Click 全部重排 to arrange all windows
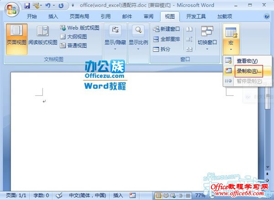Screen dimensions: 274x200 pyautogui.click(x=166, y=39)
